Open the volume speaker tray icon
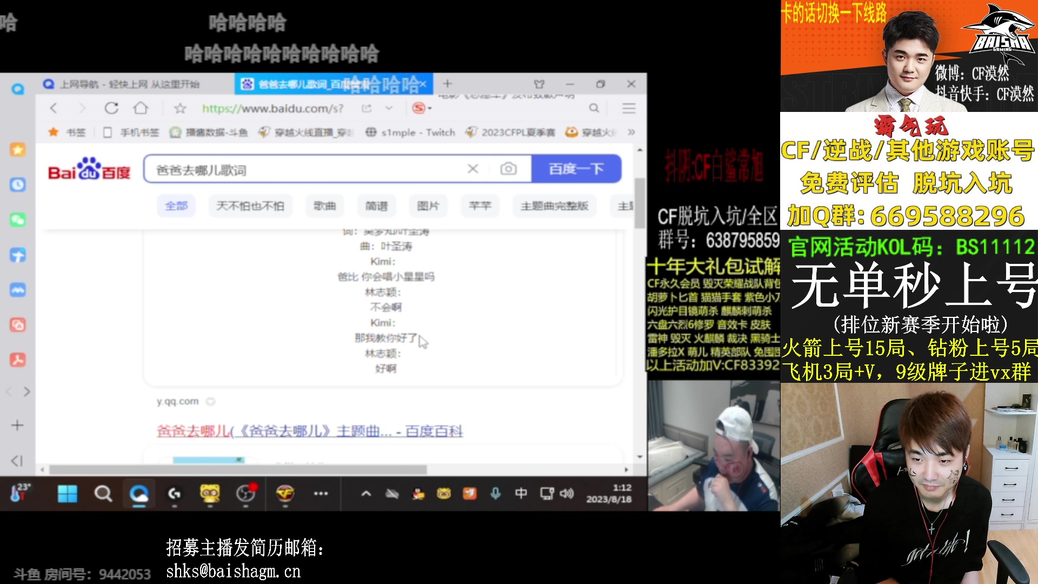The image size is (1038, 584). pyautogui.click(x=567, y=494)
